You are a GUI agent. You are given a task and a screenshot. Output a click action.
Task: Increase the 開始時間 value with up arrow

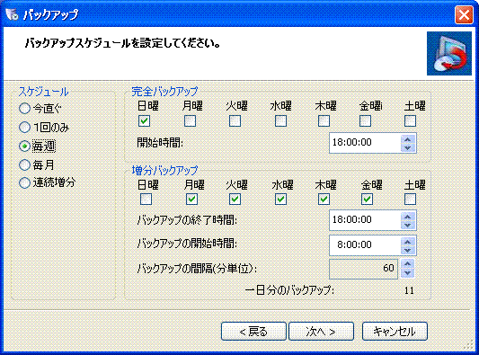407,139
